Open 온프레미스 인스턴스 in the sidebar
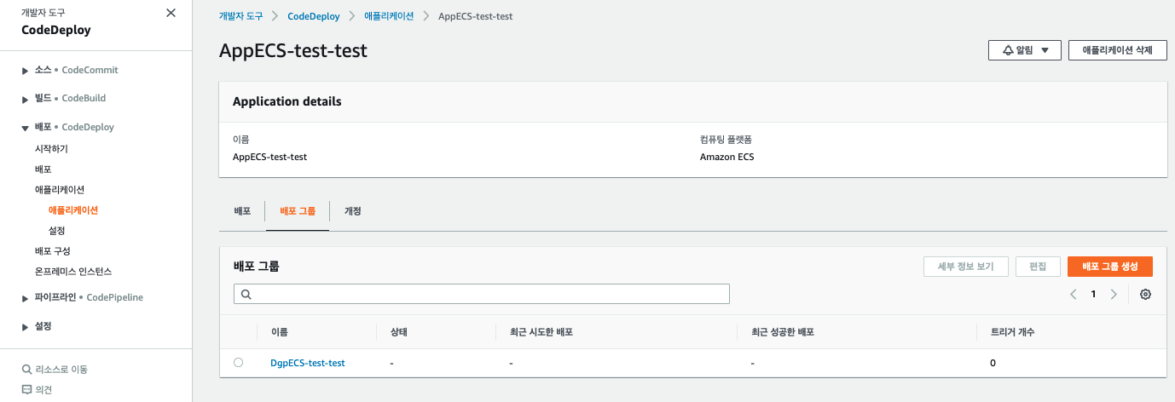The height and width of the screenshot is (402, 1175). click(x=73, y=271)
